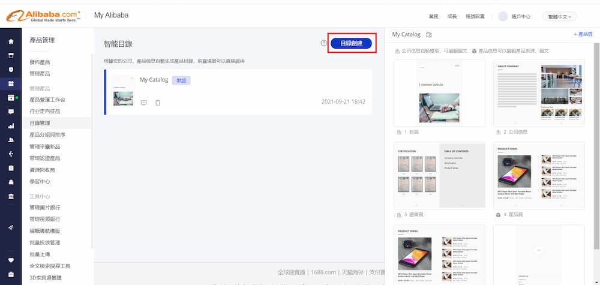Select 學習中心 in the left menu
The width and height of the screenshot is (600, 285).
click(40, 181)
